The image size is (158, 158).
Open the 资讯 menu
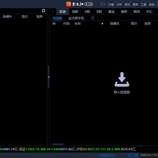(127, 4)
